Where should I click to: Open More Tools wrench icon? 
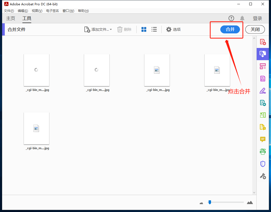(263, 176)
